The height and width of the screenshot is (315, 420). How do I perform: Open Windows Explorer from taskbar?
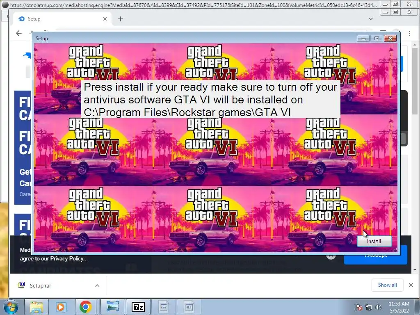tap(37, 307)
